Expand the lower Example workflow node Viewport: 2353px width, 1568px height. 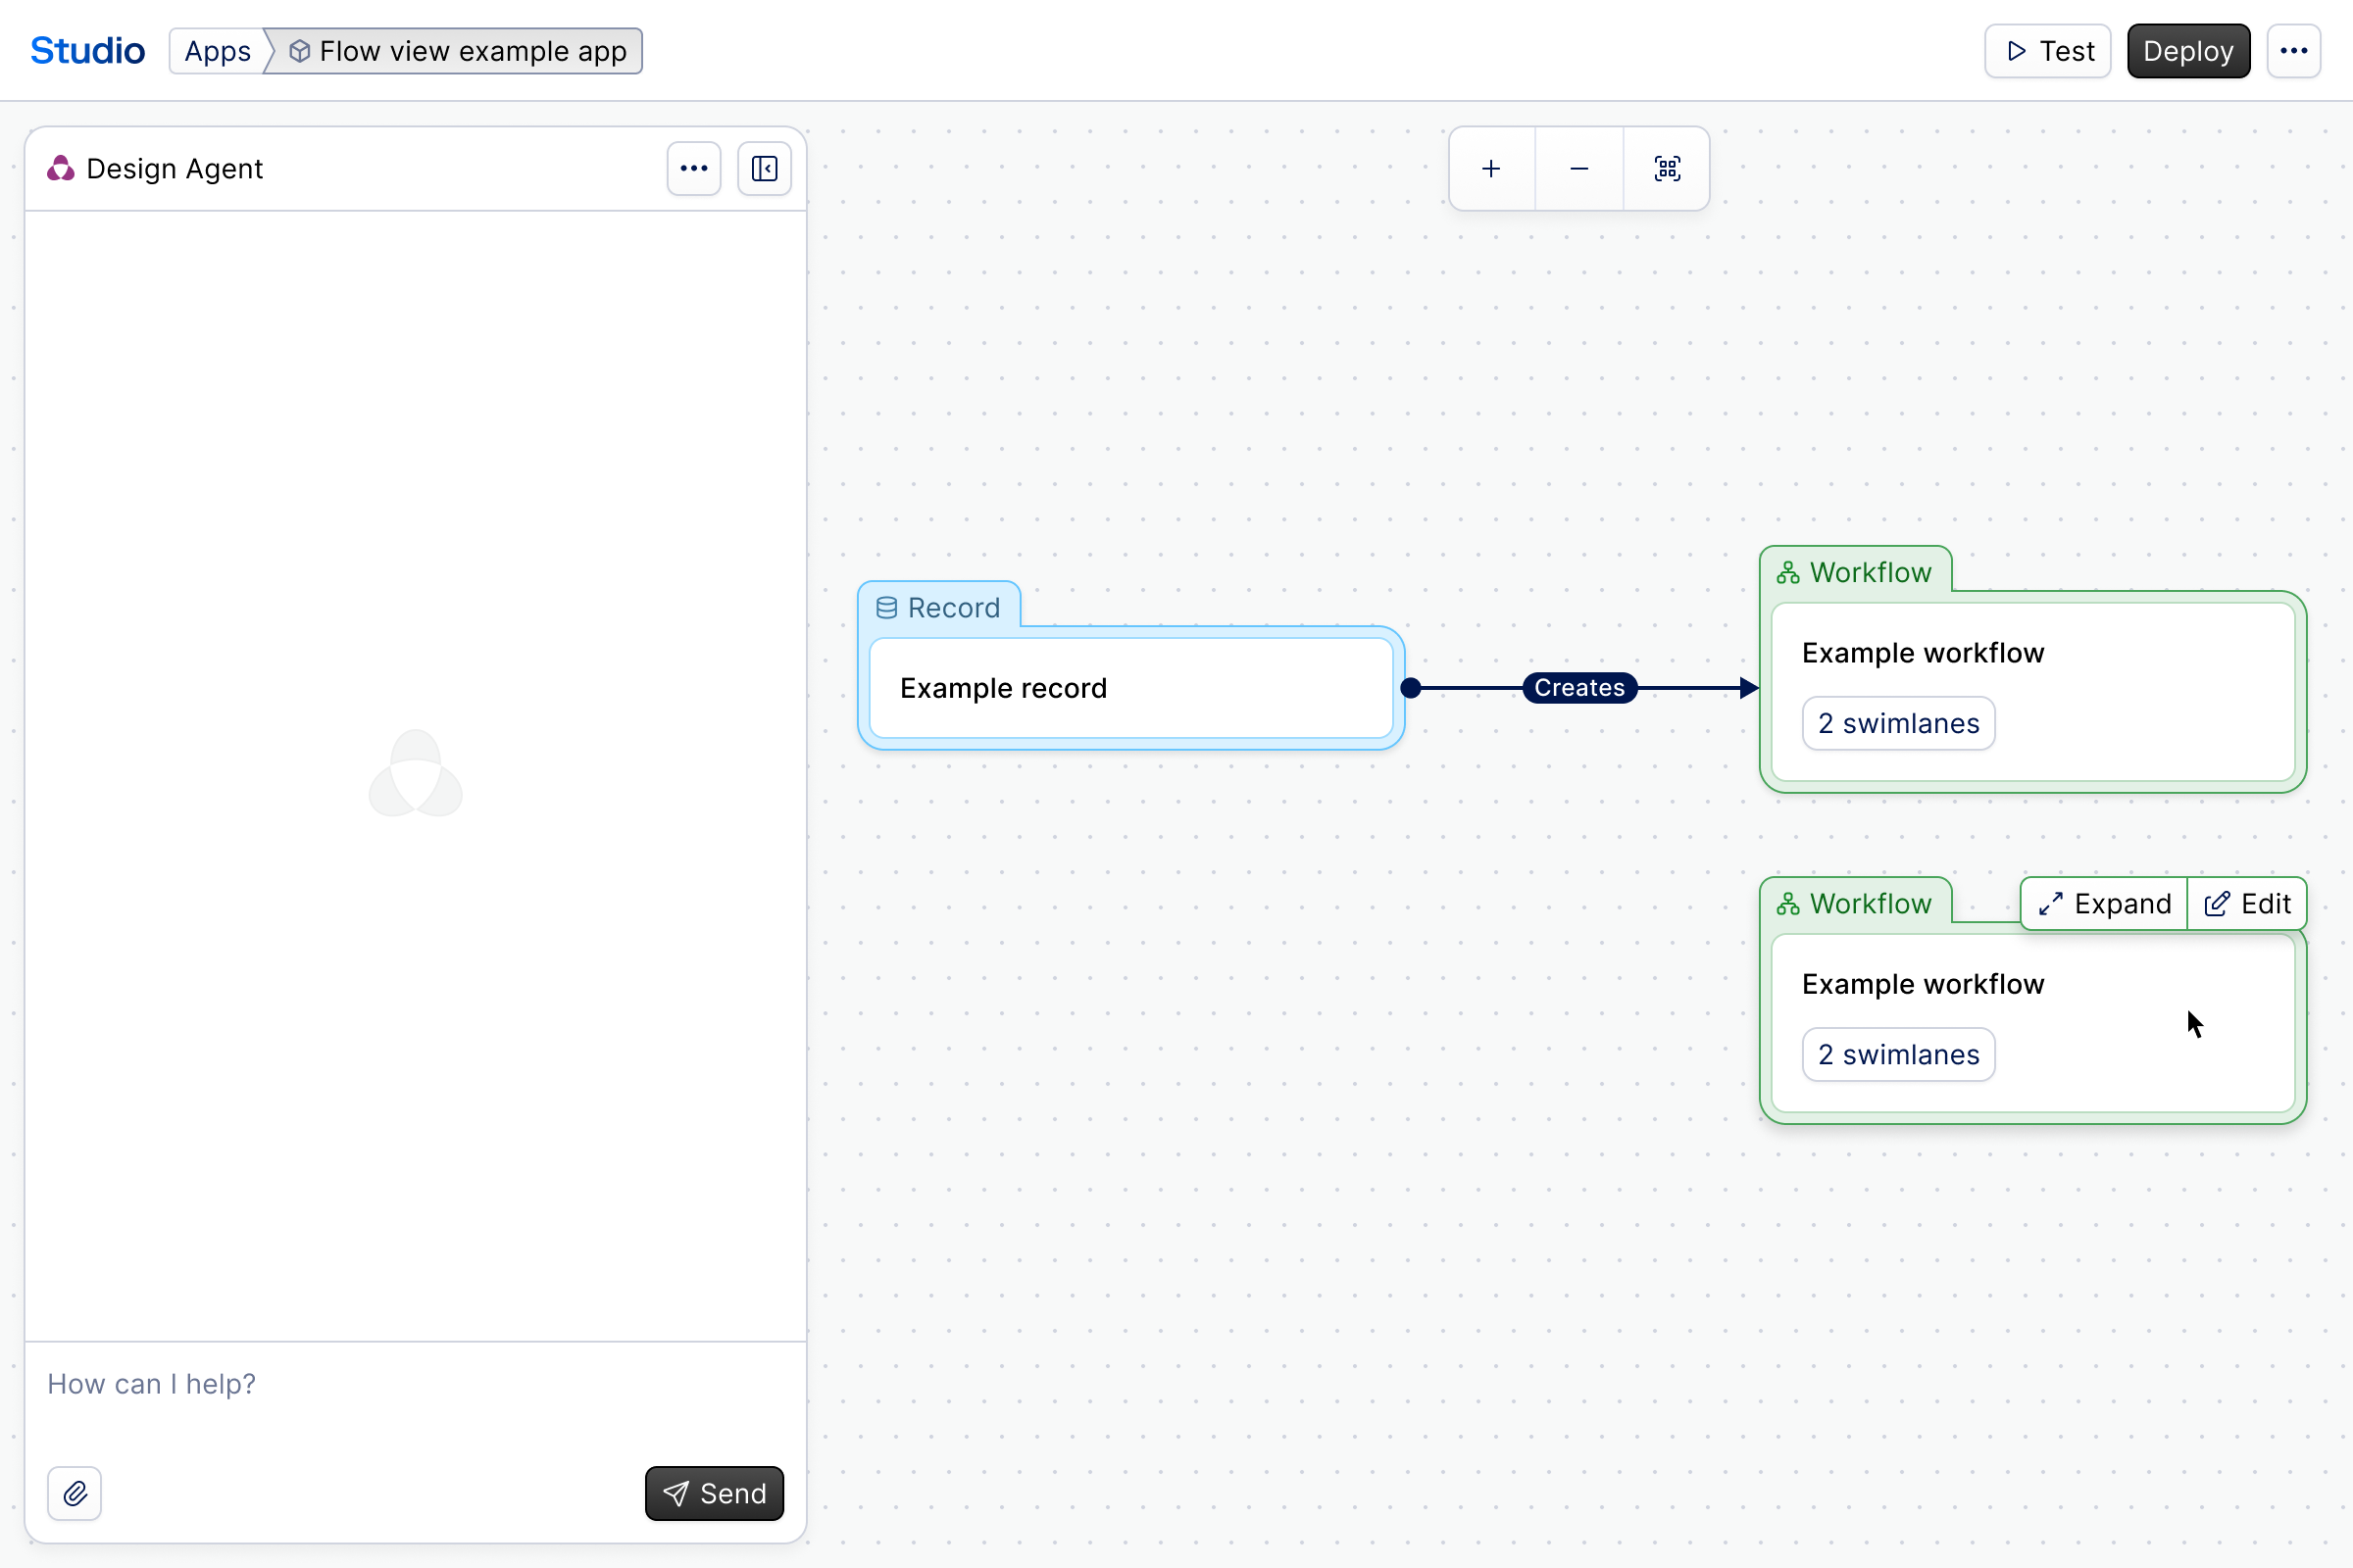coord(2105,904)
